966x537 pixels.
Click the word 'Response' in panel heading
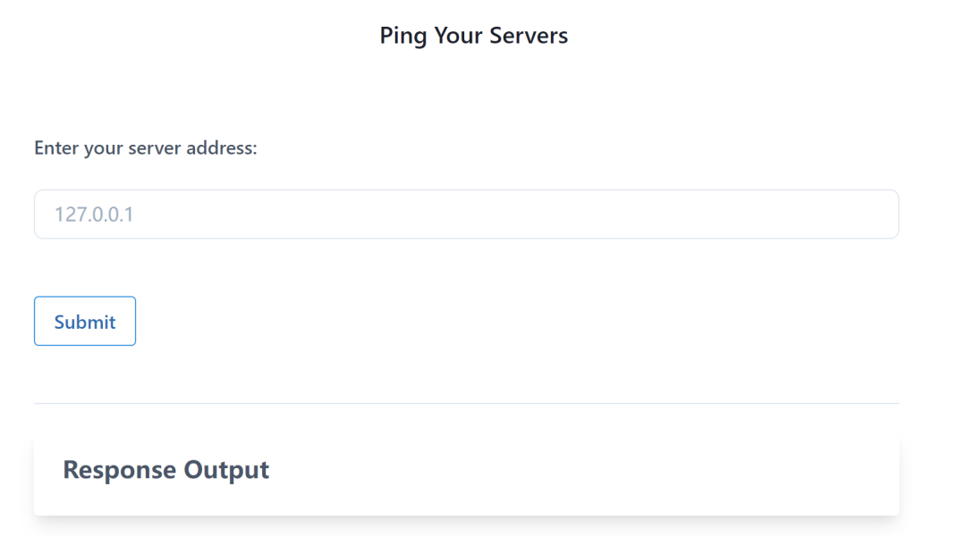[120, 470]
